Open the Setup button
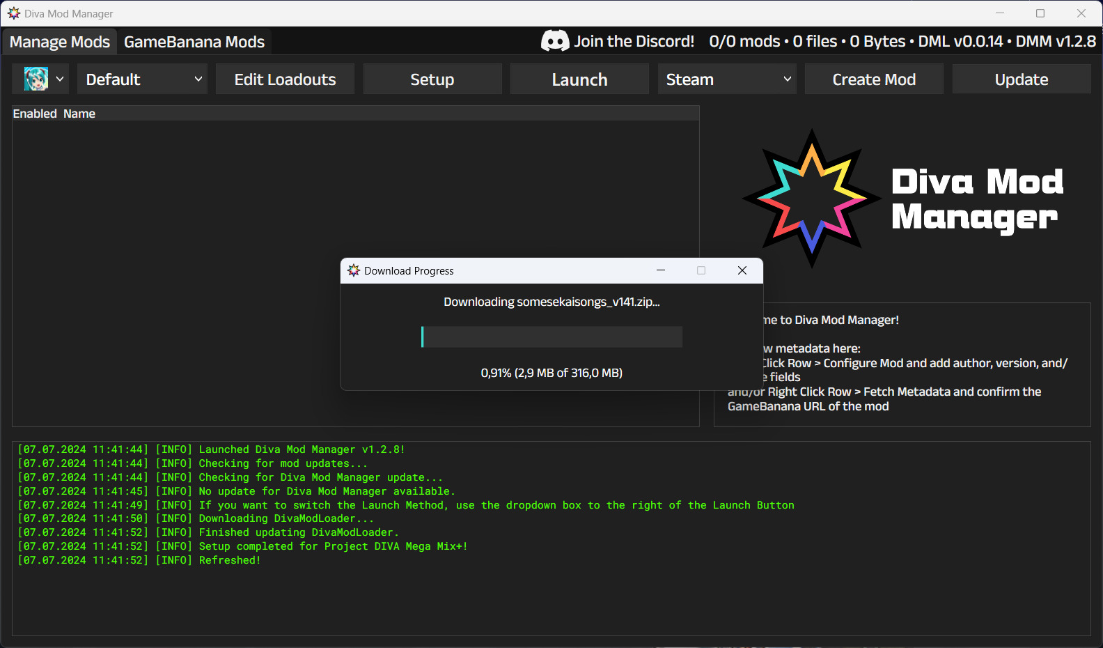The image size is (1103, 648). (x=432, y=79)
